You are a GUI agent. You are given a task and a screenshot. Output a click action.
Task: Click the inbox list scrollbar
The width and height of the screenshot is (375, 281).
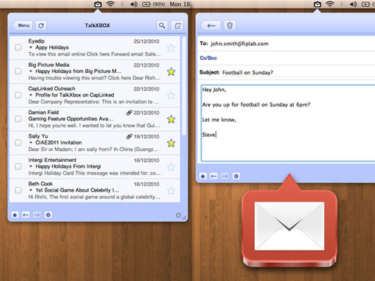[x=183, y=86]
